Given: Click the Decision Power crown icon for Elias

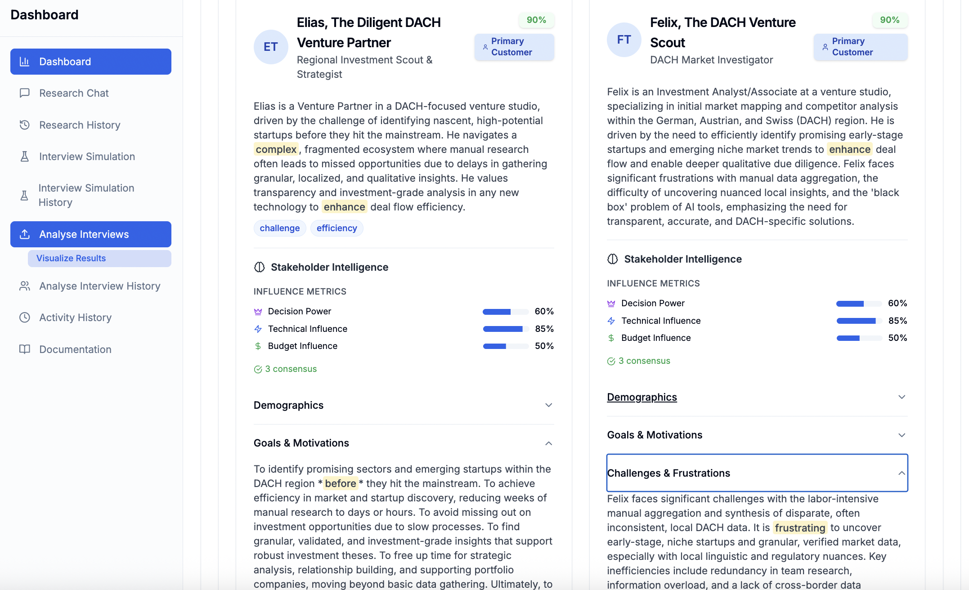Looking at the screenshot, I should 257,311.
